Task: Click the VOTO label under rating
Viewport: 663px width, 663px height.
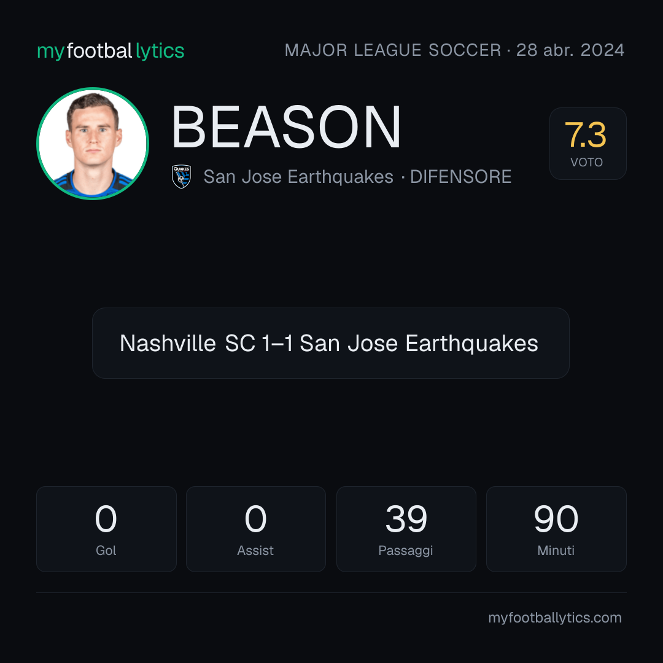Action: [x=586, y=162]
